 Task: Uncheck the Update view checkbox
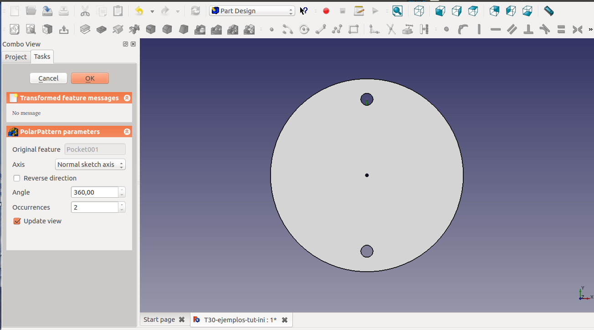point(17,221)
